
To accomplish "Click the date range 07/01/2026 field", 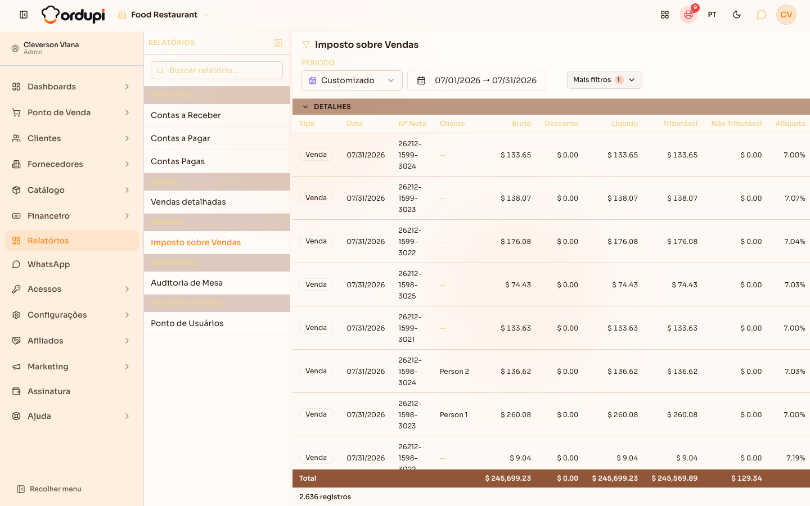I will click(x=476, y=80).
